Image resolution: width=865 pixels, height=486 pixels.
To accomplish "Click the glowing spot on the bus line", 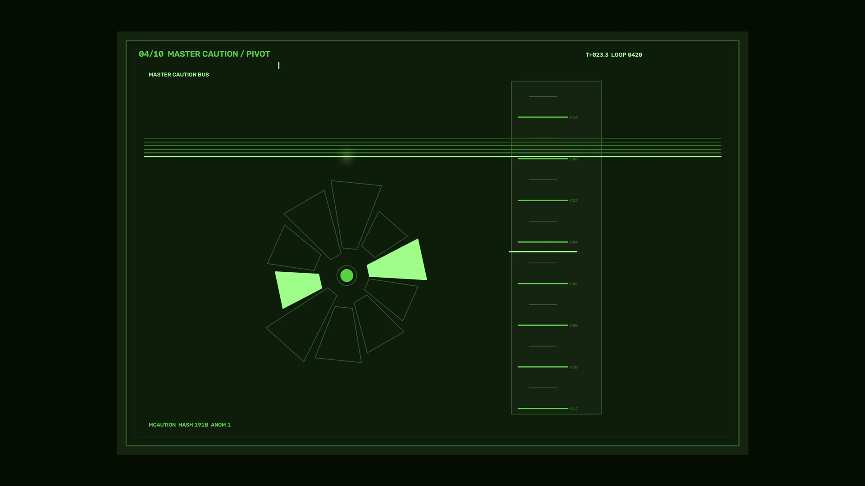I will coord(346,156).
